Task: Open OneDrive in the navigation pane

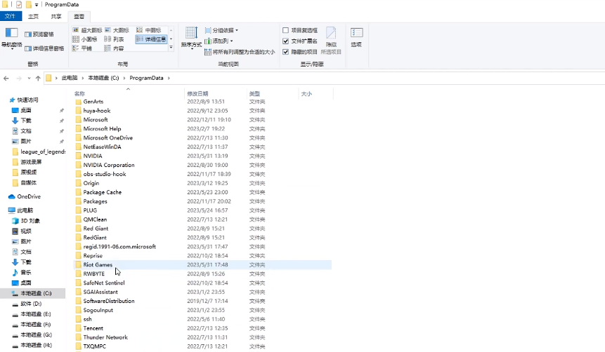Action: pos(25,196)
